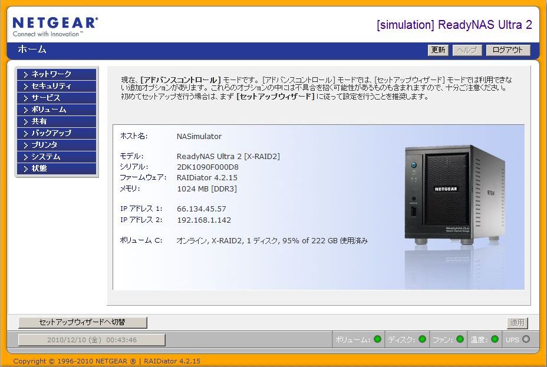
Task: Click the NETGEAR logo
Action: [55, 27]
